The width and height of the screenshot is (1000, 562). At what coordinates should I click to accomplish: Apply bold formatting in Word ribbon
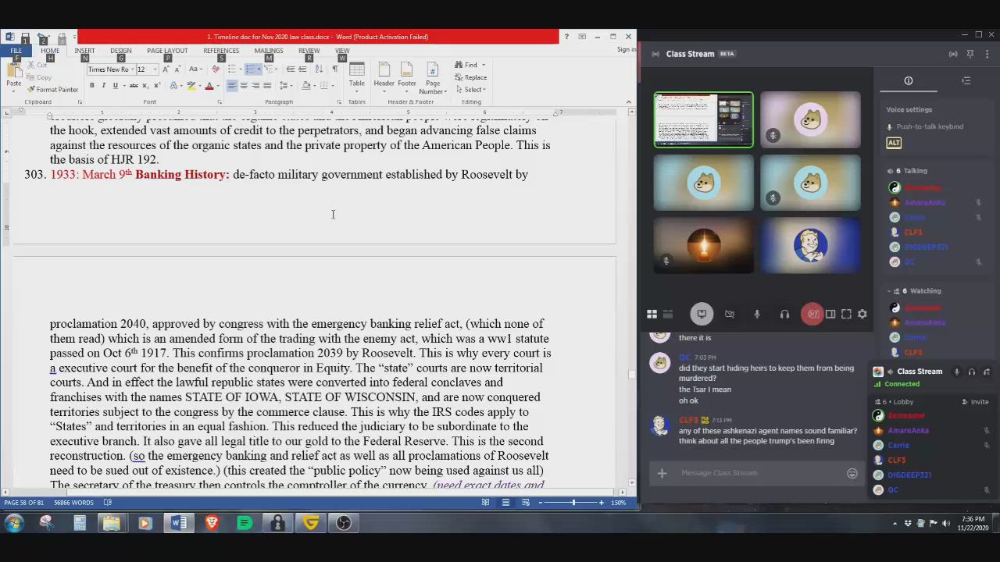(x=92, y=86)
